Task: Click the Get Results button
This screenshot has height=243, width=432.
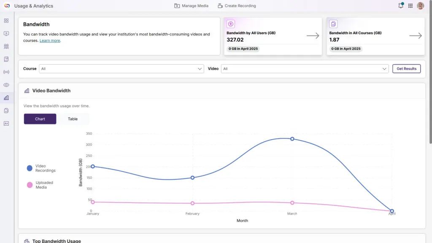Action: 406,69
